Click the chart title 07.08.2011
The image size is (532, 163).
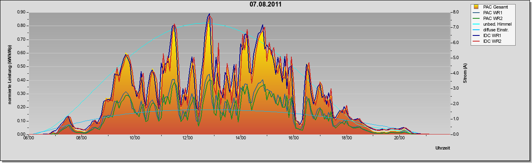[265, 4]
